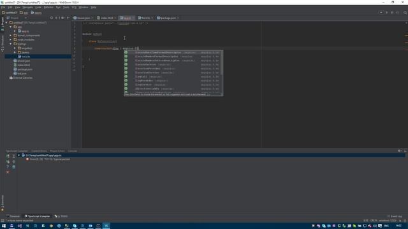Click the Skype icon in taskbar
Viewport: 408px width, 229px height.
tap(75, 226)
